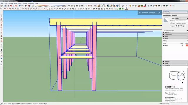This screenshot has width=188, height=105.
Task: Select the Zoom magnifier tool in left toolbar
Action: pos(1,59)
